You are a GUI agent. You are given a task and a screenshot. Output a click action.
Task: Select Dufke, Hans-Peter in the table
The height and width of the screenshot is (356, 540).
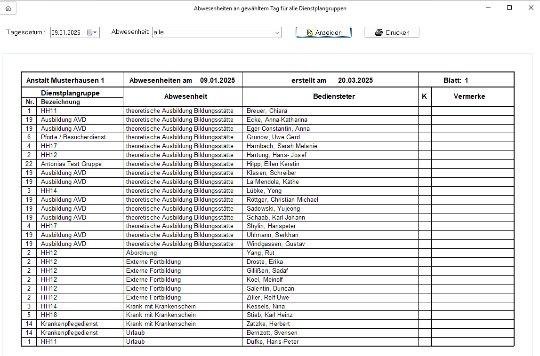pyautogui.click(x=272, y=342)
